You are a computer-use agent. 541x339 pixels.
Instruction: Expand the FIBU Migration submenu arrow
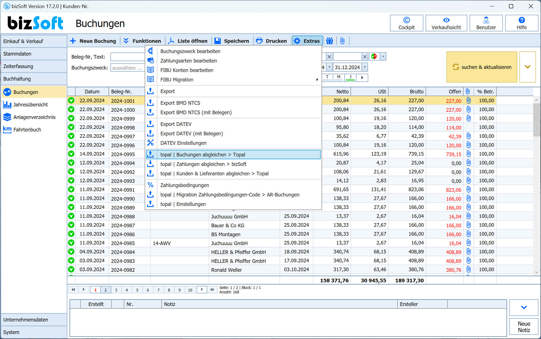tap(317, 79)
